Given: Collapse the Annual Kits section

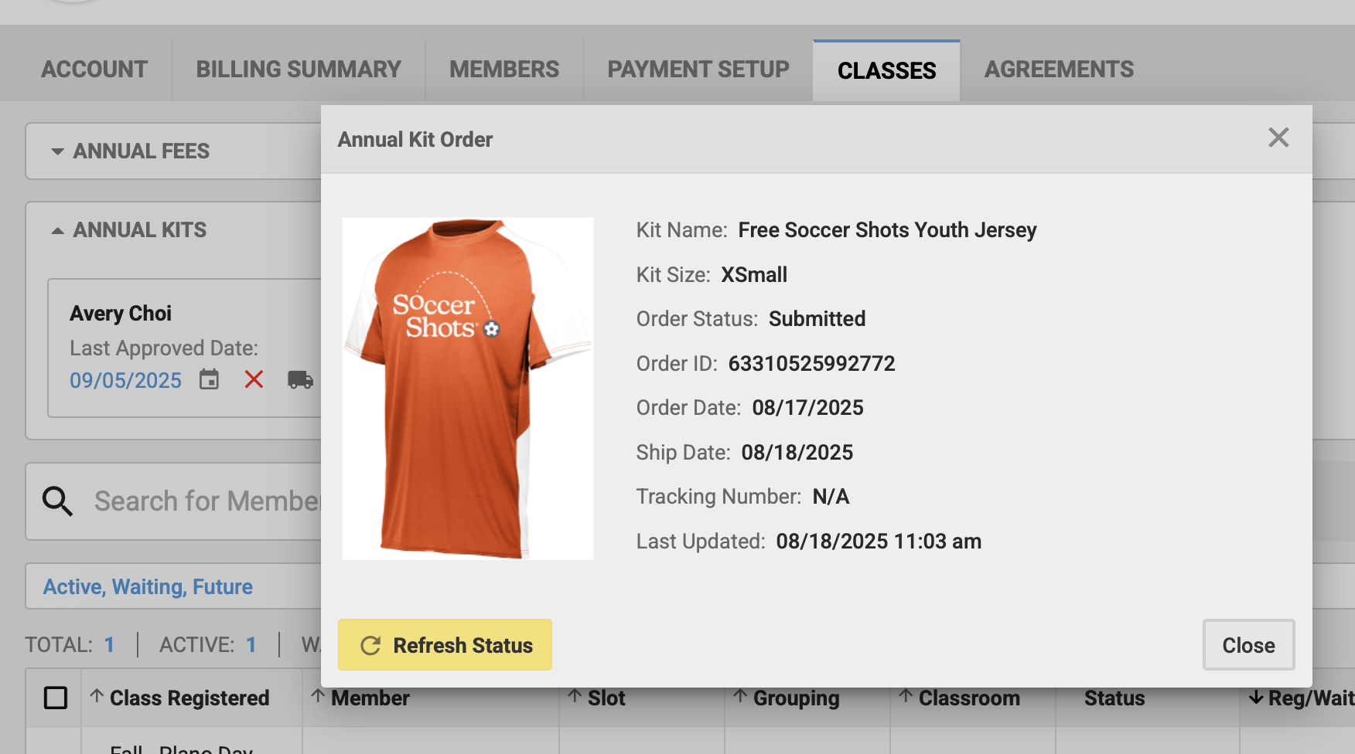Looking at the screenshot, I should (x=58, y=230).
